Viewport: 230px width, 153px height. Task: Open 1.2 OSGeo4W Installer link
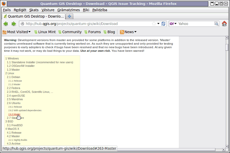pyautogui.click(x=21, y=66)
